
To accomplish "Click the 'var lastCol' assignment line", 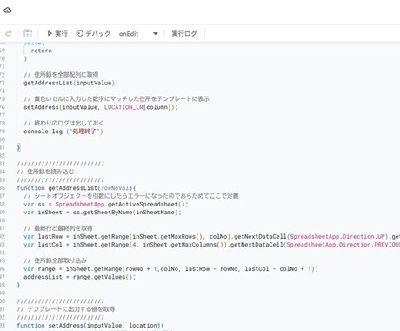I will [x=212, y=245].
